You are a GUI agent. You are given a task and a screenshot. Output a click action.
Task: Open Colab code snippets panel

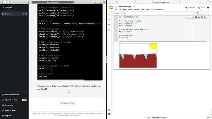[x=109, y=106]
